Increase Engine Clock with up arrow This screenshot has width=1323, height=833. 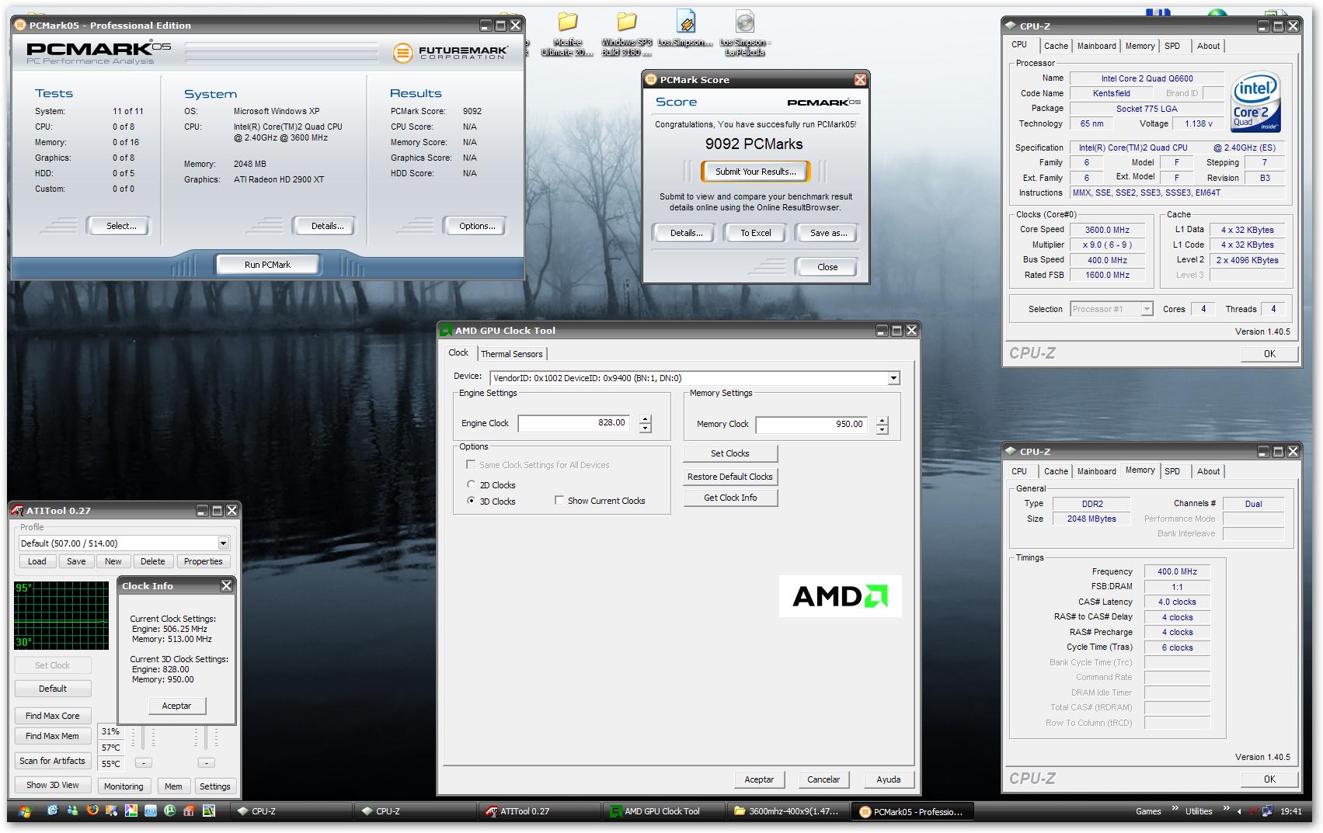pos(646,419)
